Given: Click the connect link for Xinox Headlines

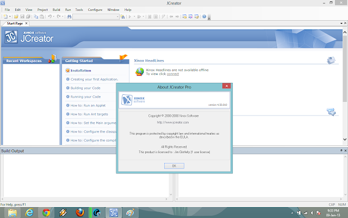Looking at the screenshot, I should (x=173, y=74).
